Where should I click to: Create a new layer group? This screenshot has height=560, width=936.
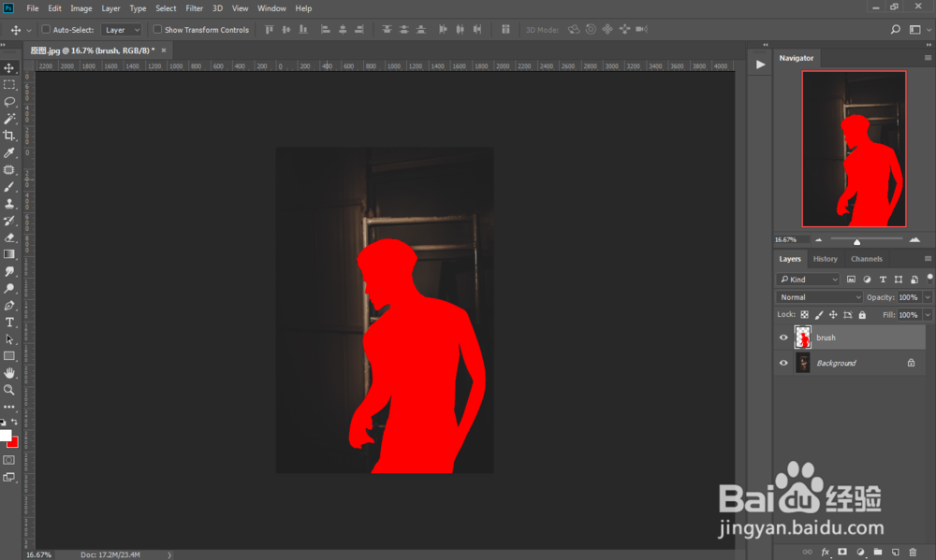(x=878, y=552)
